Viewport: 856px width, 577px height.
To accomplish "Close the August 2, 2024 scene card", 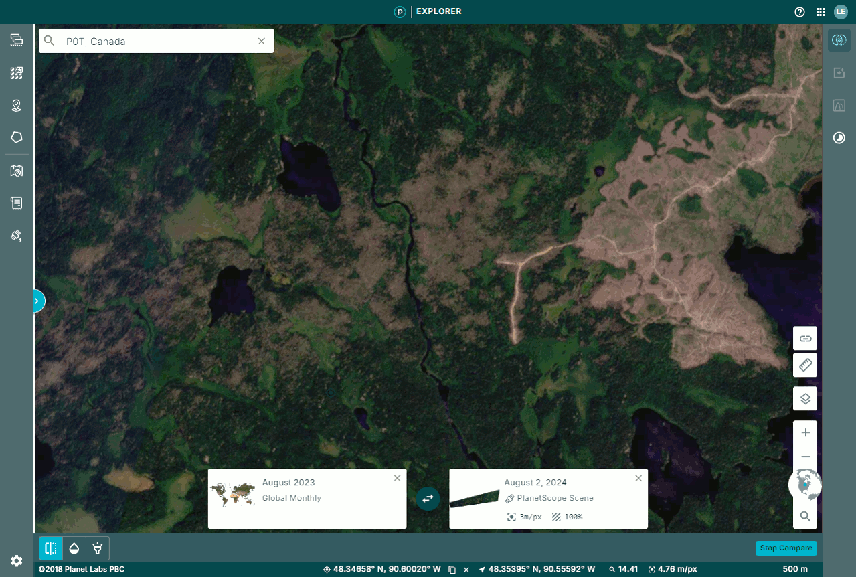I will pyautogui.click(x=638, y=478).
